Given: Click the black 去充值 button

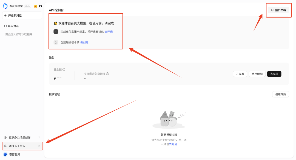Looking at the screenshot, I should [x=274, y=74].
